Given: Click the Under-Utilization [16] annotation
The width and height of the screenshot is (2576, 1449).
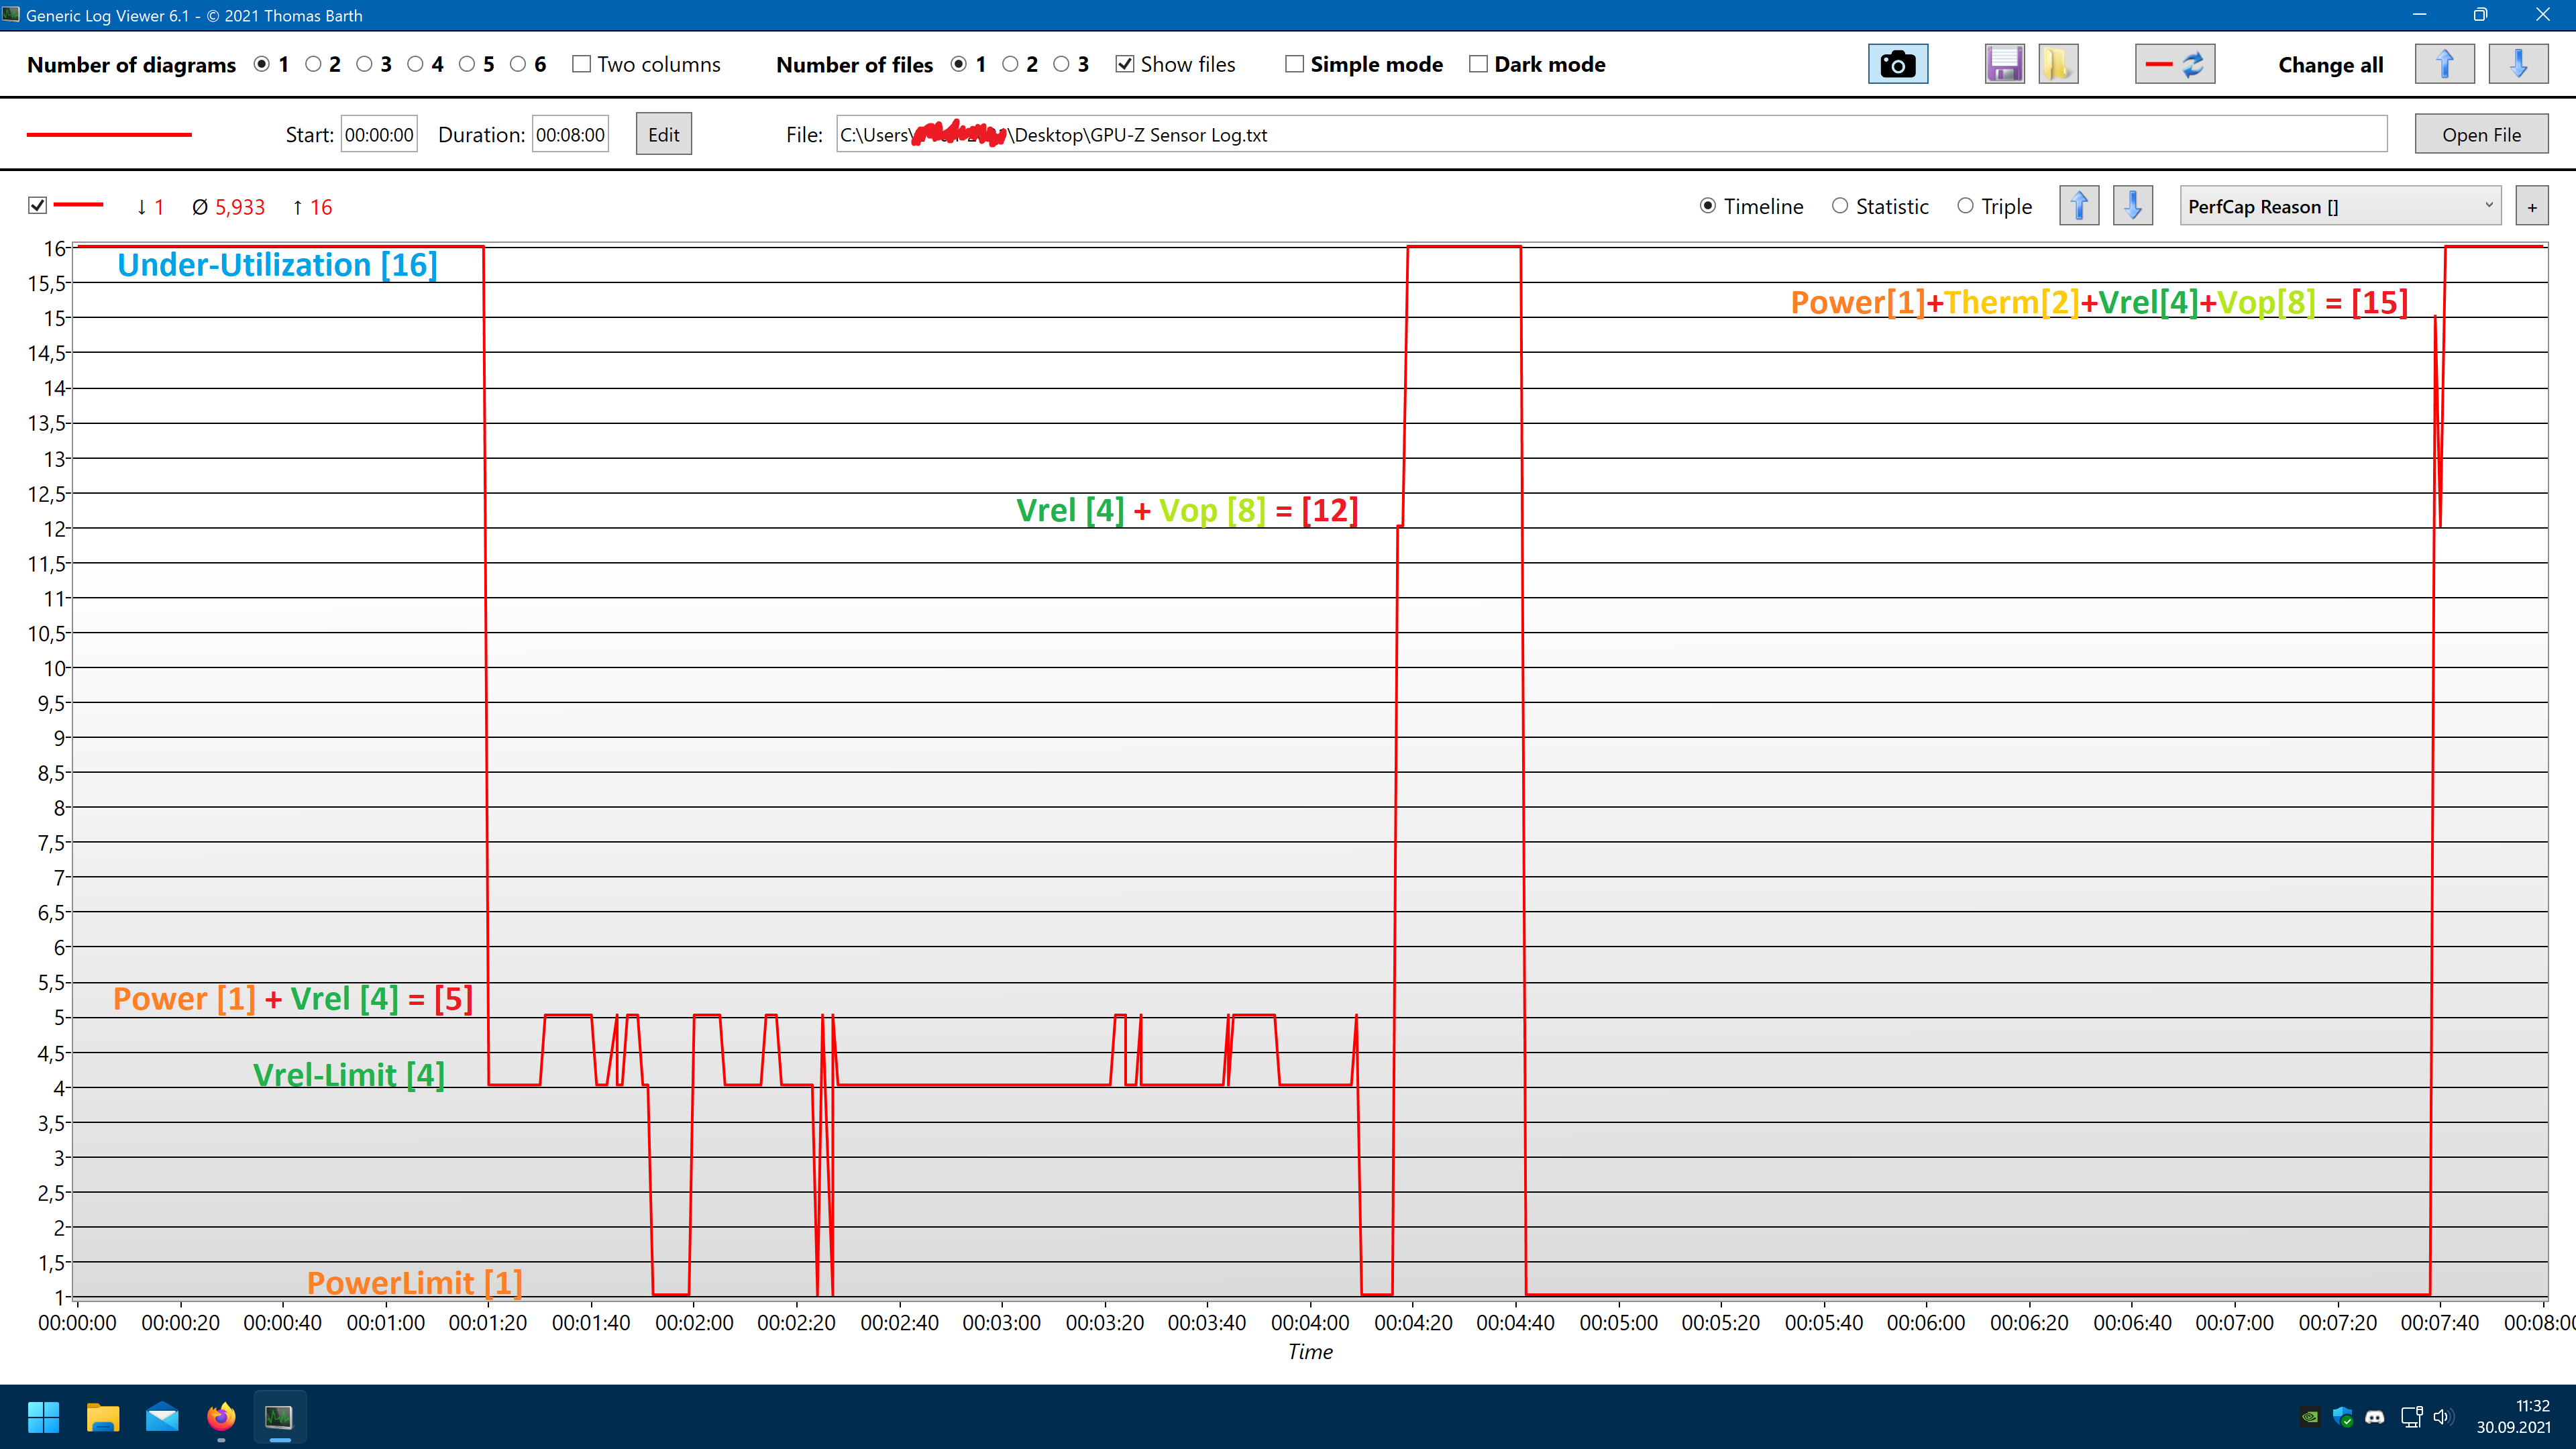Looking at the screenshot, I should (x=277, y=265).
